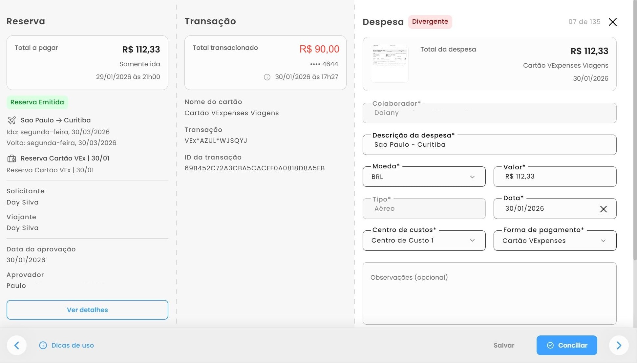The height and width of the screenshot is (363, 637).
Task: Click the airplane icon beside Sao Paulo route
Action: point(11,120)
